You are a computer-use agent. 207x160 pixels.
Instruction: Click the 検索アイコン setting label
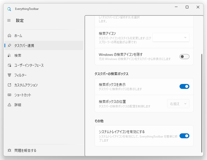click(107, 33)
